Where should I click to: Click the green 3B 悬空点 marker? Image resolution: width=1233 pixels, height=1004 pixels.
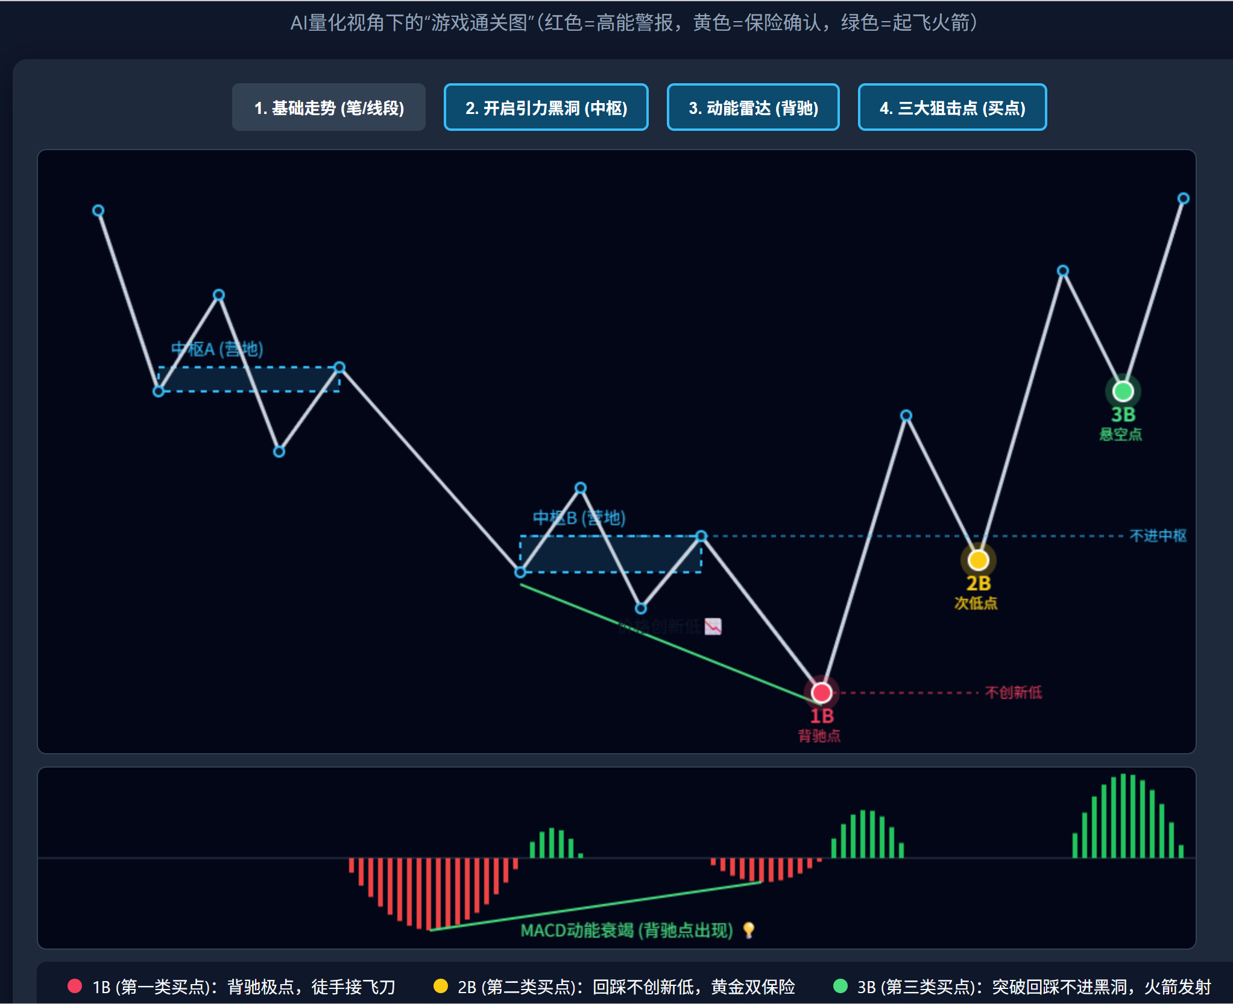point(1123,391)
